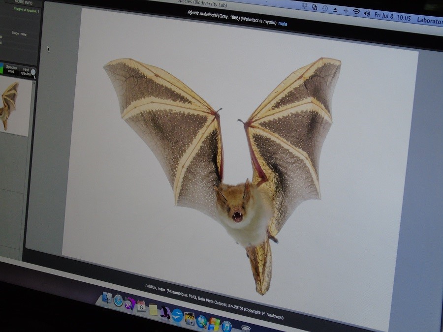Open the volume control in menu bar
Image resolution: width=443 pixels, height=332 pixels.
pyautogui.click(x=367, y=13)
